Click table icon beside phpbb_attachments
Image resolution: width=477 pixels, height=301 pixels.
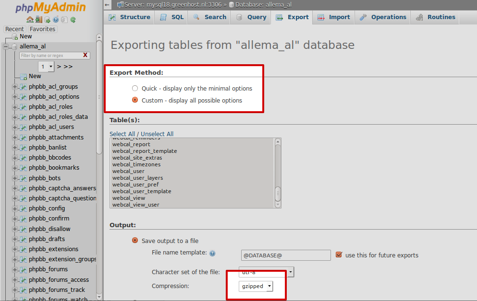(x=23, y=138)
